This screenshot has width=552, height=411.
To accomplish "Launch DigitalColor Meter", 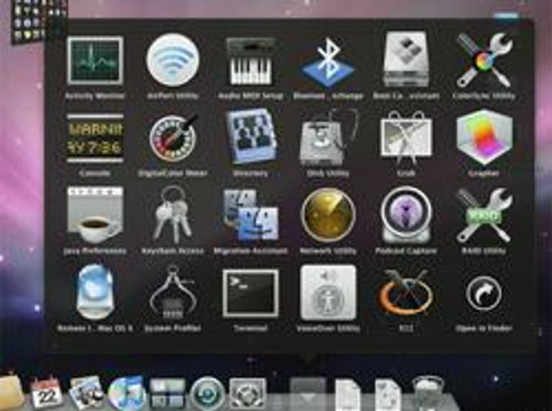I will click(172, 138).
